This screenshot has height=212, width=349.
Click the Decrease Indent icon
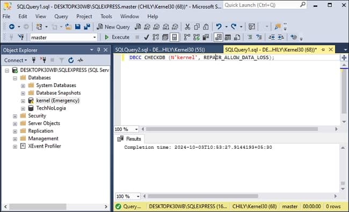coord(272,37)
